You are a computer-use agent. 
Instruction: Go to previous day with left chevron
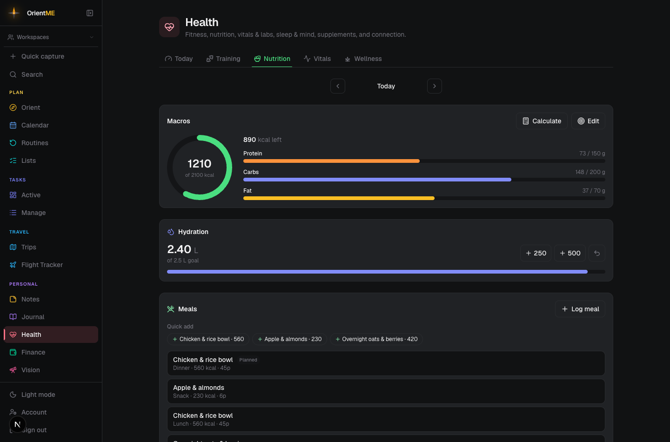[338, 86]
